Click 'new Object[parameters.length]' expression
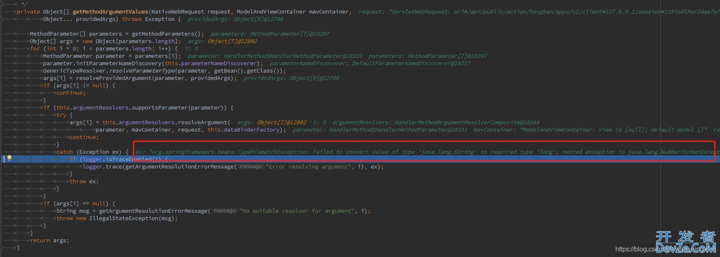This screenshot has height=257, width=720. pyautogui.click(x=130, y=41)
